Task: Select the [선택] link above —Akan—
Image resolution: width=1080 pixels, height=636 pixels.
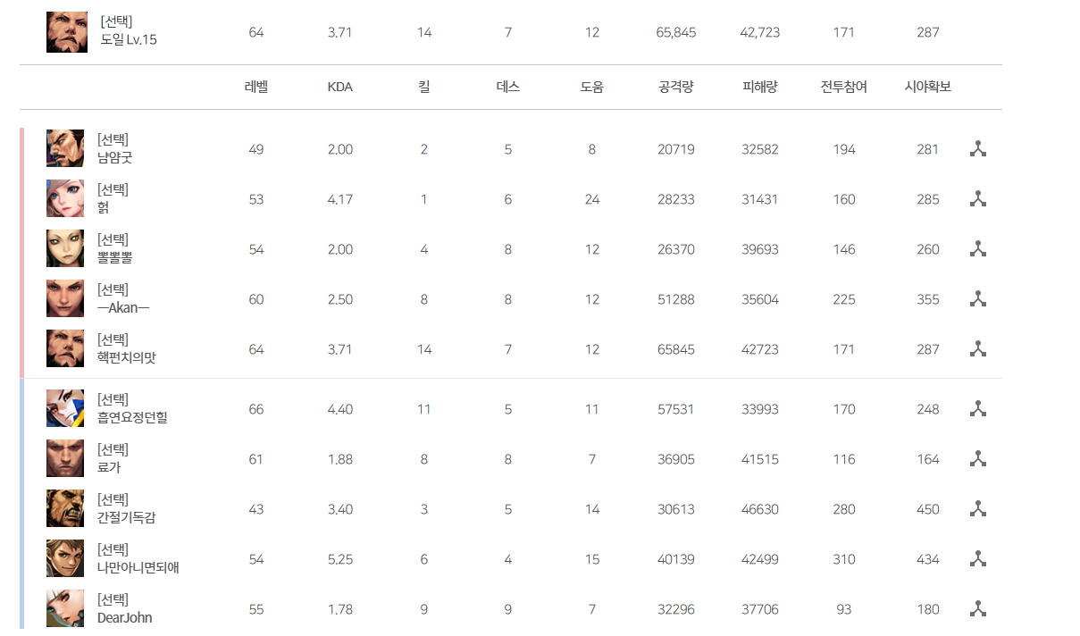Action: [x=113, y=289]
